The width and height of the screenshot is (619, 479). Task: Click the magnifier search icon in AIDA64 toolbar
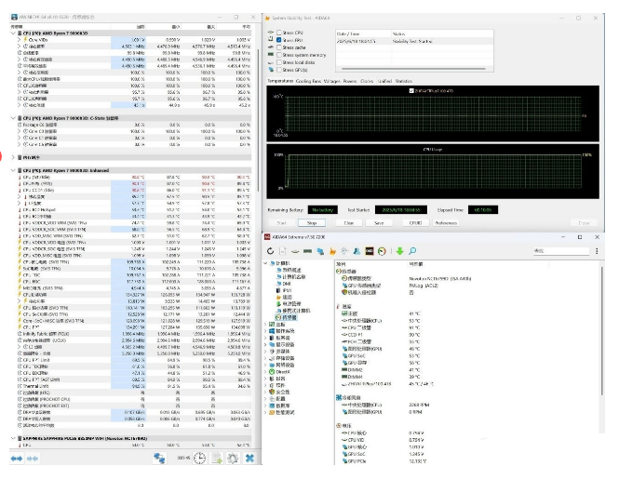tap(411, 251)
